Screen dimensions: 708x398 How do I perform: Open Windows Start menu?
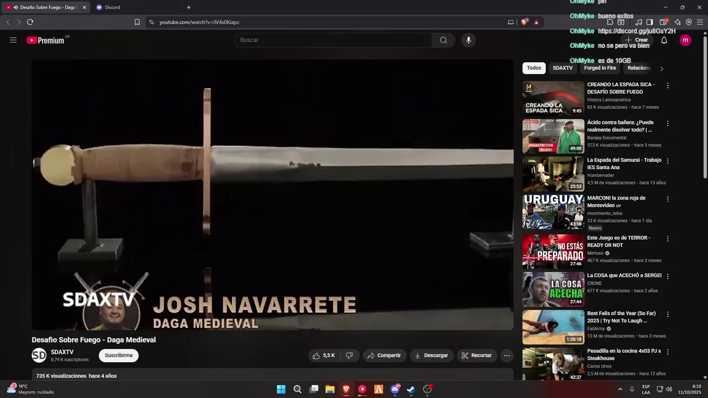coord(281,389)
